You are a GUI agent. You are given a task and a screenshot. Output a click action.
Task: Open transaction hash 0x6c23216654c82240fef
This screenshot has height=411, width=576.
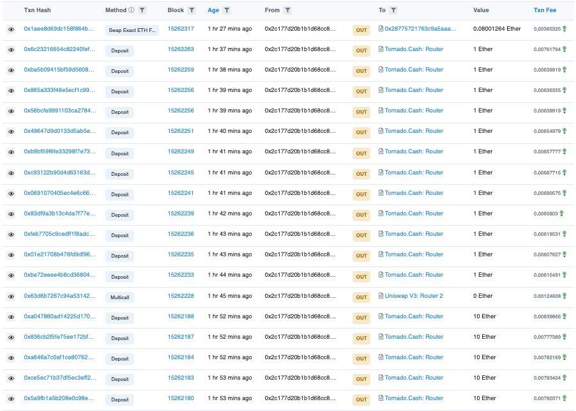click(x=59, y=49)
